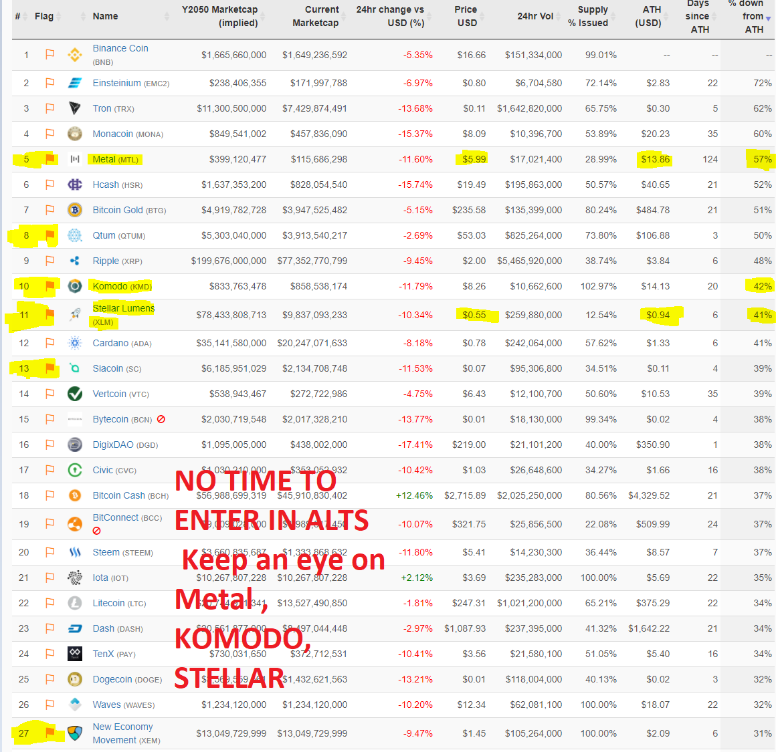Click the TenX logo icon
Viewport: 776px width, 752px height.
pyautogui.click(x=75, y=654)
